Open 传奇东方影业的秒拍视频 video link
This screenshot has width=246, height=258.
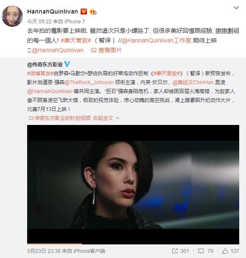tap(60, 118)
